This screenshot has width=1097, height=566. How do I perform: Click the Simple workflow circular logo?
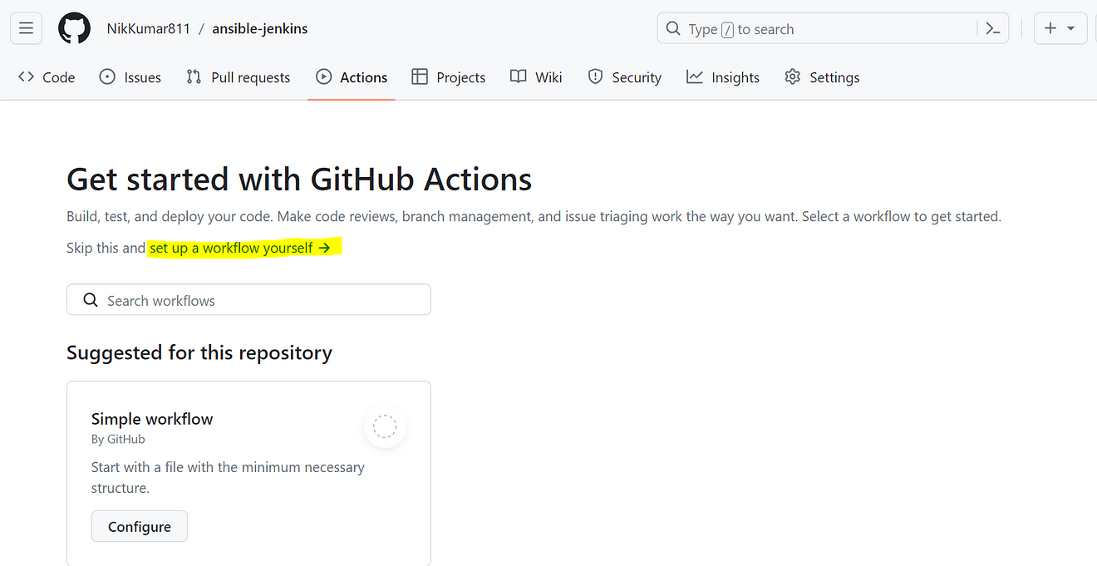pos(384,427)
